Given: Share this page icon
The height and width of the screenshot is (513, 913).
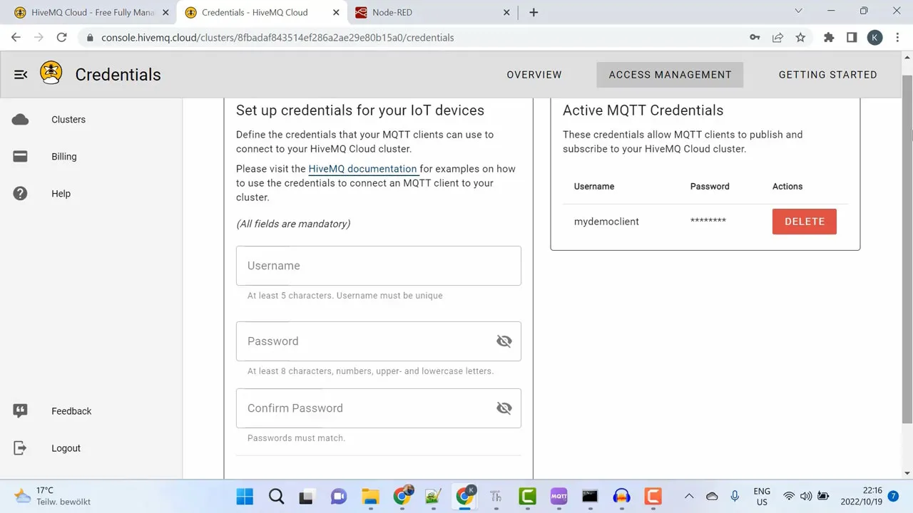Looking at the screenshot, I should pyautogui.click(x=777, y=38).
